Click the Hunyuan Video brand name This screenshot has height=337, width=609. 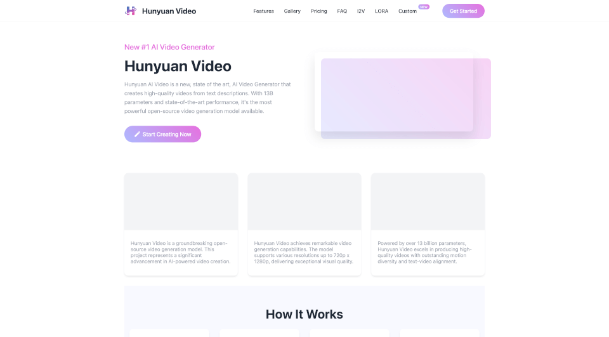pyautogui.click(x=169, y=11)
